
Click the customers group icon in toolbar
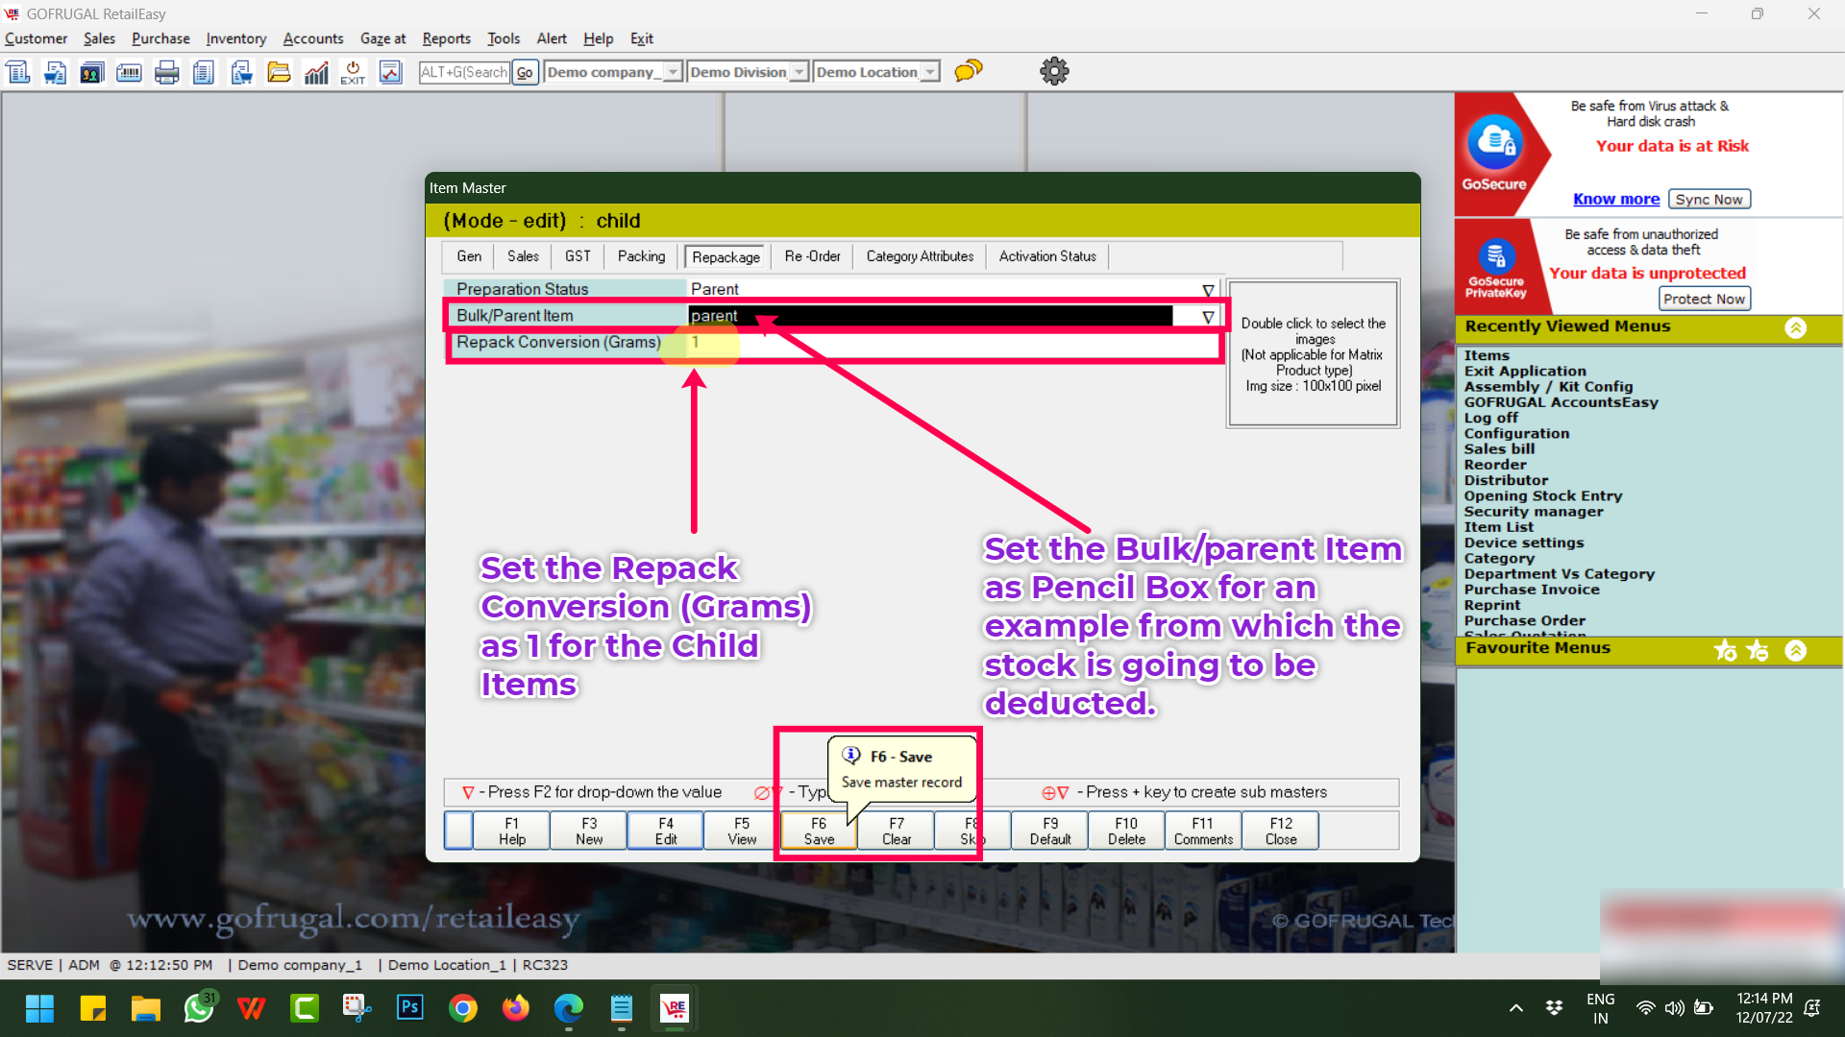(91, 72)
